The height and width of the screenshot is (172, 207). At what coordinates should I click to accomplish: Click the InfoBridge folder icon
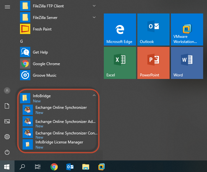tap(25, 98)
